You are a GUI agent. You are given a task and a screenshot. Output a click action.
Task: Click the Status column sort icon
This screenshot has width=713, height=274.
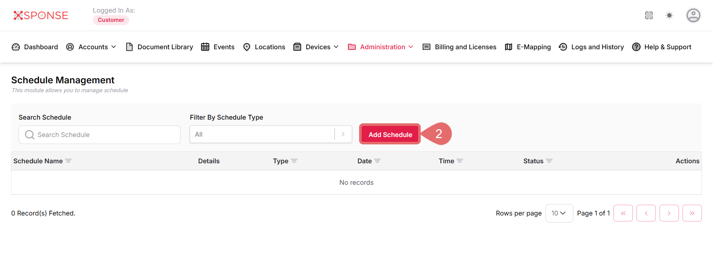click(549, 161)
